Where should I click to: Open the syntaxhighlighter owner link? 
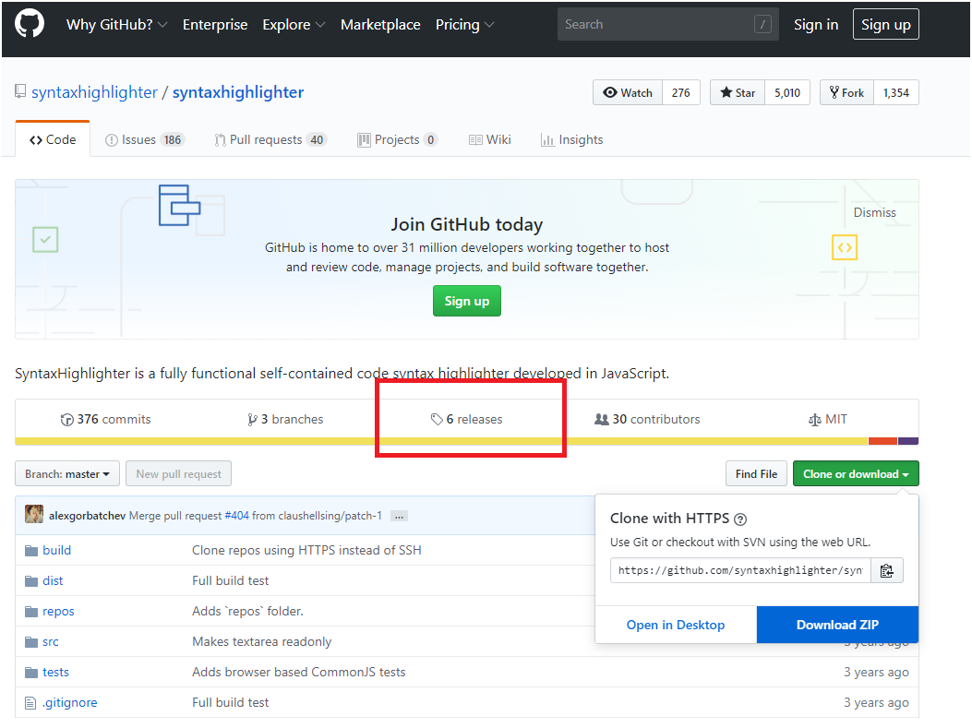(x=94, y=92)
